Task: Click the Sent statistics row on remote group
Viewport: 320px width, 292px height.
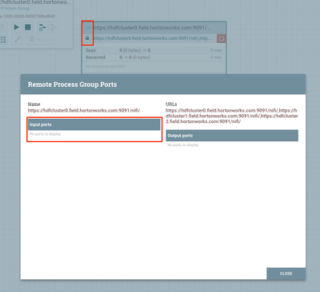Action: [154, 50]
